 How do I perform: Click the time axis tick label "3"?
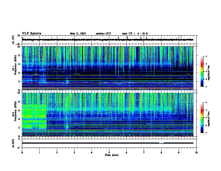pyautogui.click(x=74, y=153)
